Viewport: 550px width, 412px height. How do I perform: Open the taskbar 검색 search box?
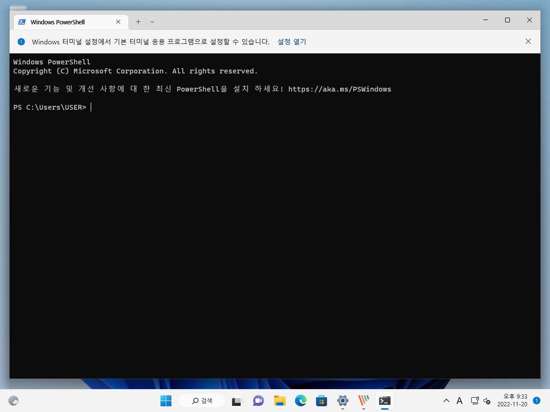coord(202,401)
